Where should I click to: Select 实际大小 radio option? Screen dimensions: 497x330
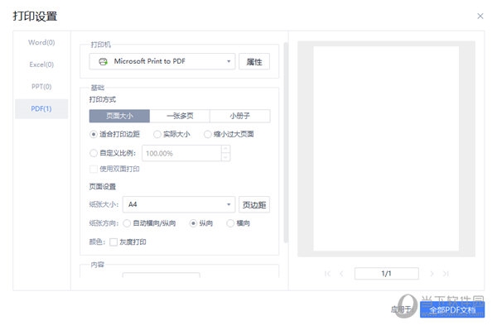(x=157, y=135)
